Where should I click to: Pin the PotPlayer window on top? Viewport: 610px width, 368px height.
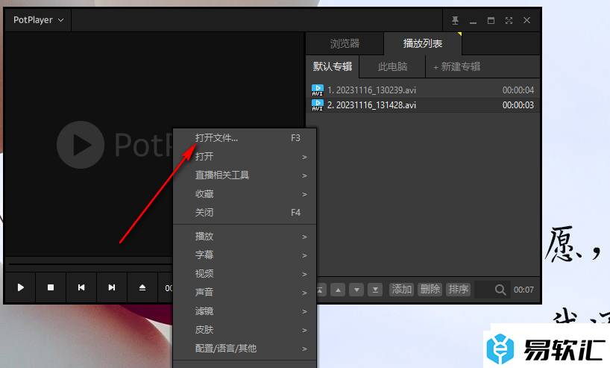click(x=455, y=20)
